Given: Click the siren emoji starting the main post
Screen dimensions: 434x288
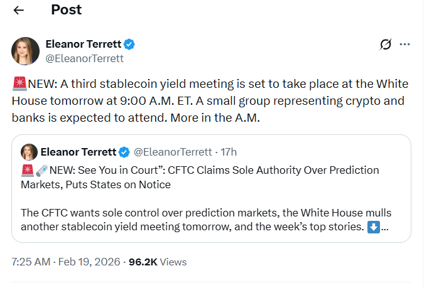Looking at the screenshot, I should point(19,83).
